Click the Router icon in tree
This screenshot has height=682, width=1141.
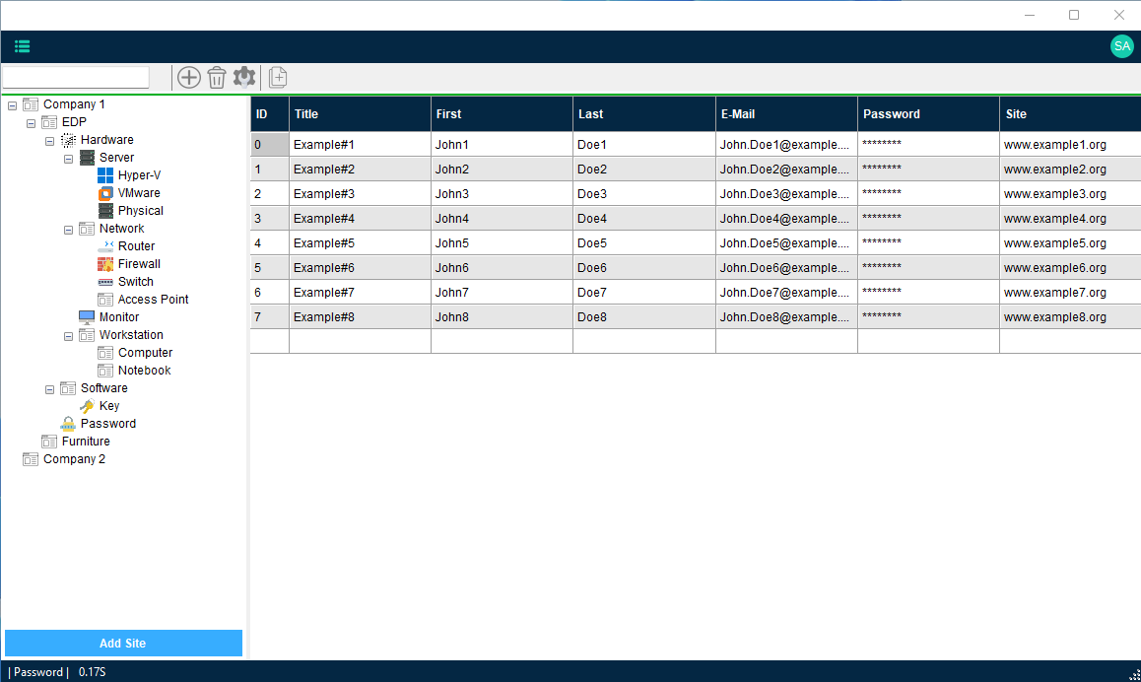(x=105, y=246)
